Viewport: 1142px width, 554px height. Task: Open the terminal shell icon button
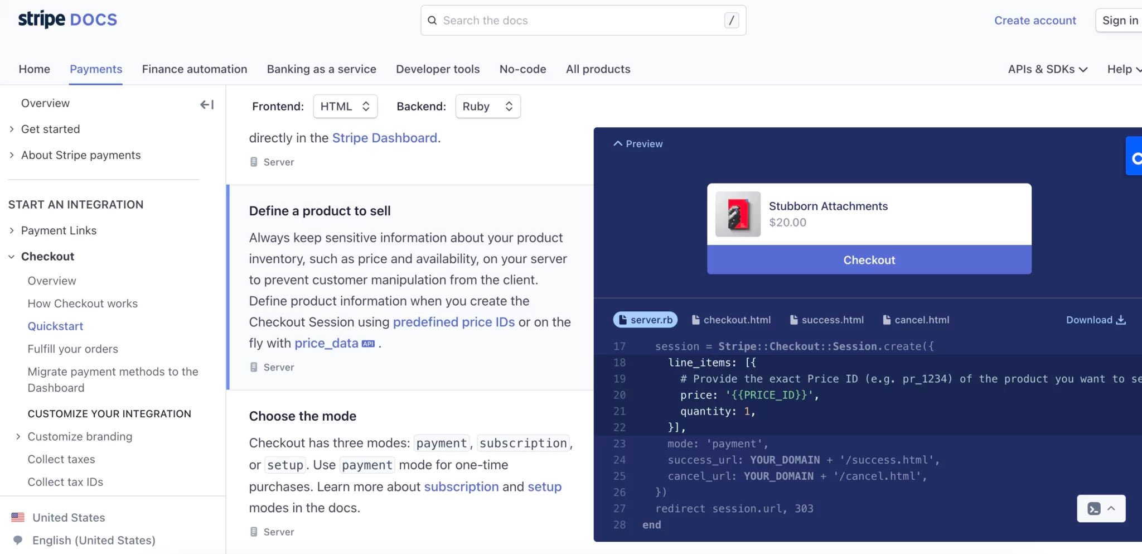(1094, 508)
